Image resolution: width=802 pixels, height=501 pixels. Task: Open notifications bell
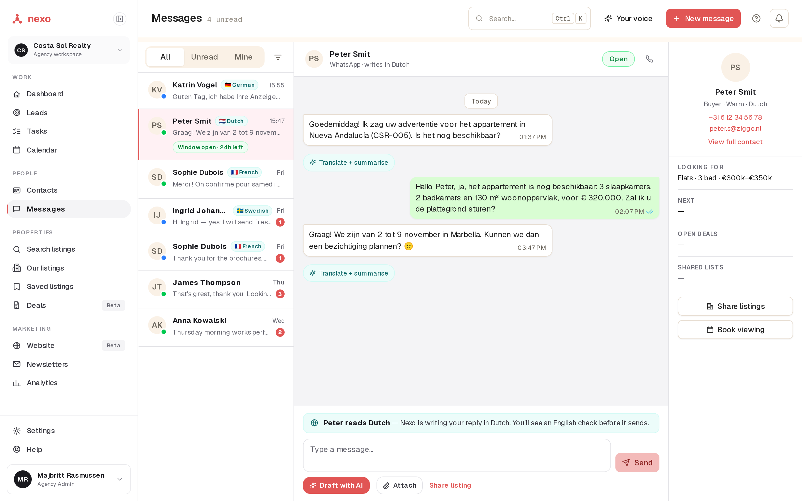click(779, 18)
